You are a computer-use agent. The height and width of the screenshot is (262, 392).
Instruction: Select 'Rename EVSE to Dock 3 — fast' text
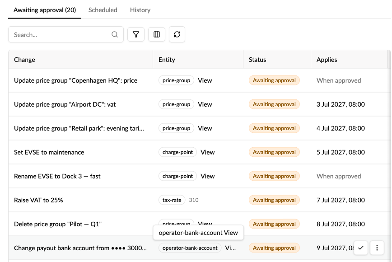[x=57, y=176]
